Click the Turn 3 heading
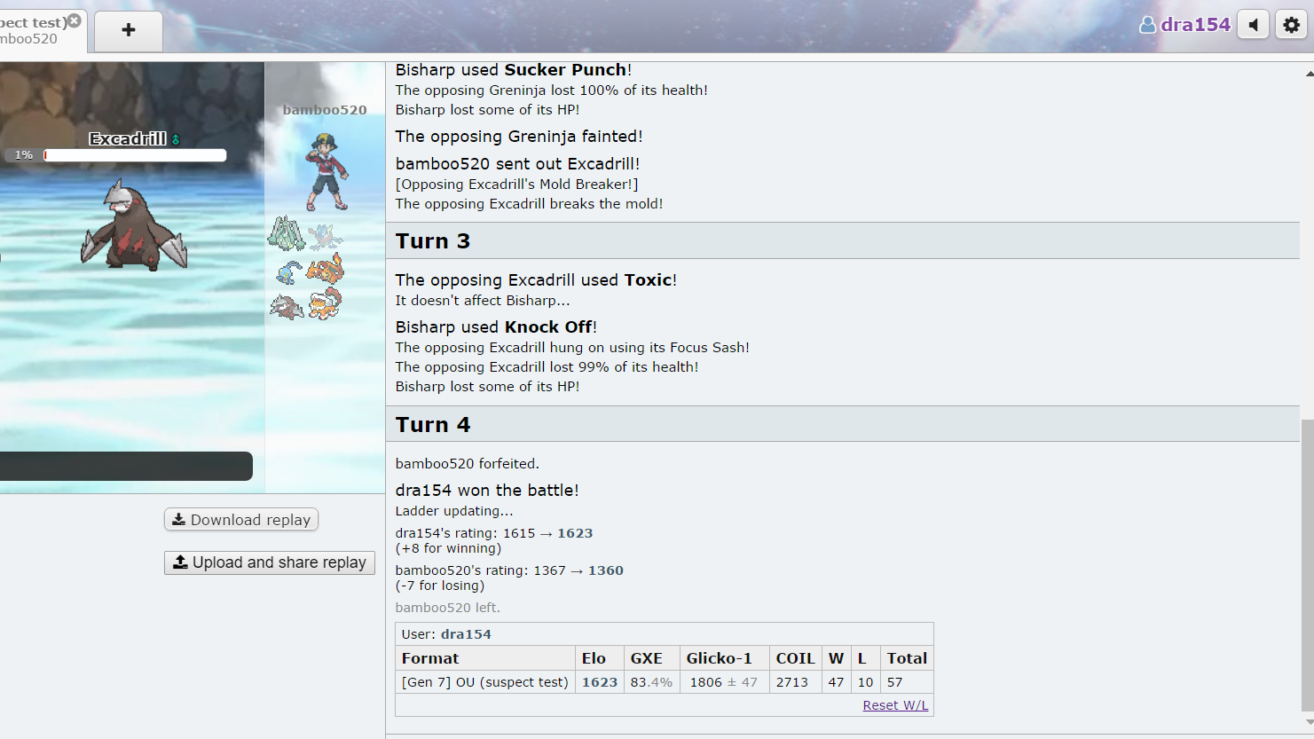 (x=433, y=241)
